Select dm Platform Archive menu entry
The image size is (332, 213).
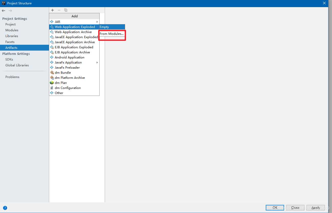pyautogui.click(x=74, y=78)
